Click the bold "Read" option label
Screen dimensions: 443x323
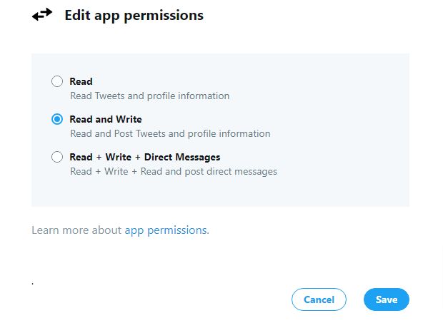[x=81, y=81]
